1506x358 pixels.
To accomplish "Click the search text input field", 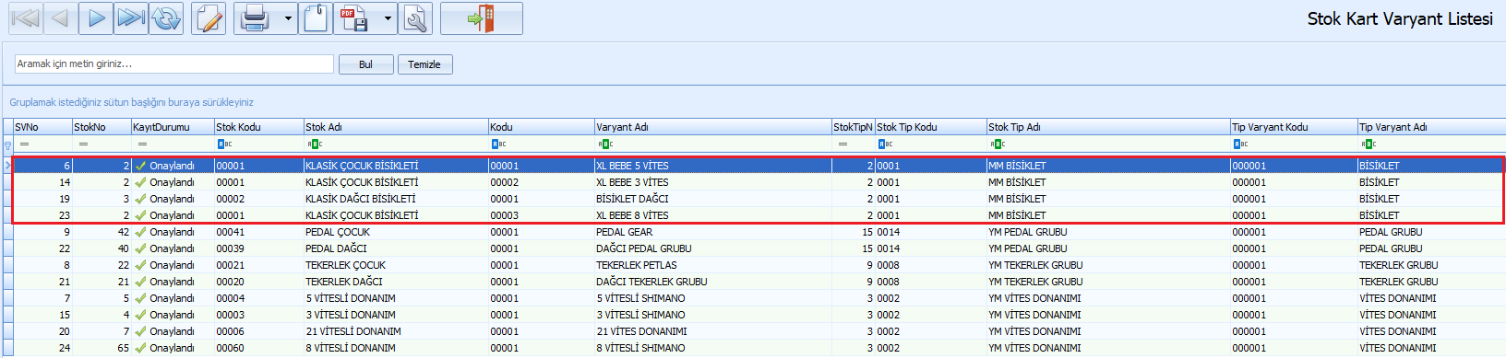I will point(174,64).
